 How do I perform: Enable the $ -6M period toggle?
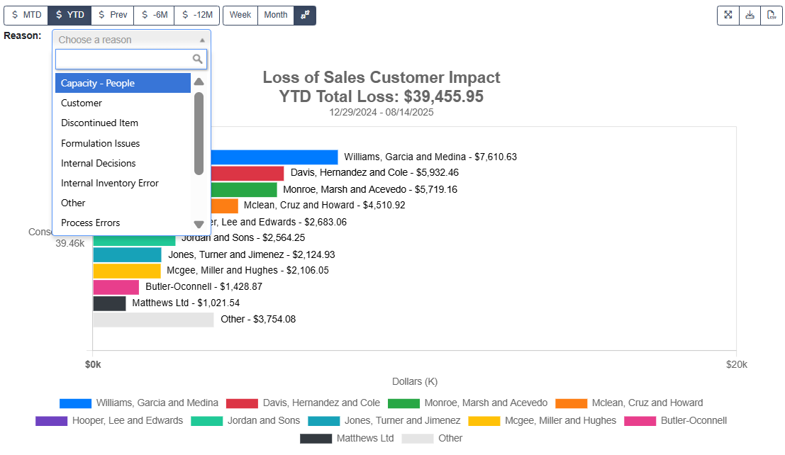[x=154, y=15]
